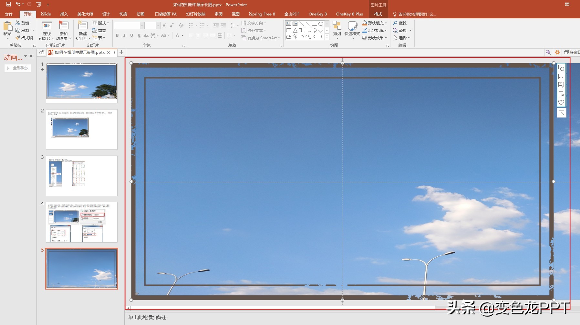Toggle right text alignment
This screenshot has width=580, height=325.
(205, 35)
